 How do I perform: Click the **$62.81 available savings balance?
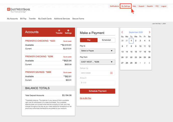(67, 77)
